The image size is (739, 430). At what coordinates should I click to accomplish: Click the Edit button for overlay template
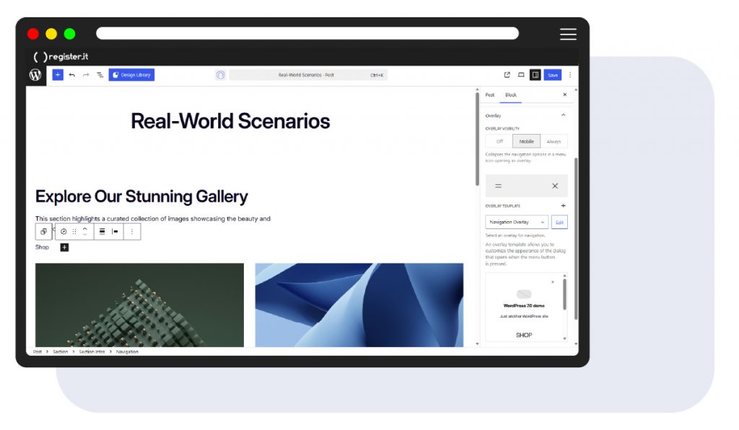(559, 223)
